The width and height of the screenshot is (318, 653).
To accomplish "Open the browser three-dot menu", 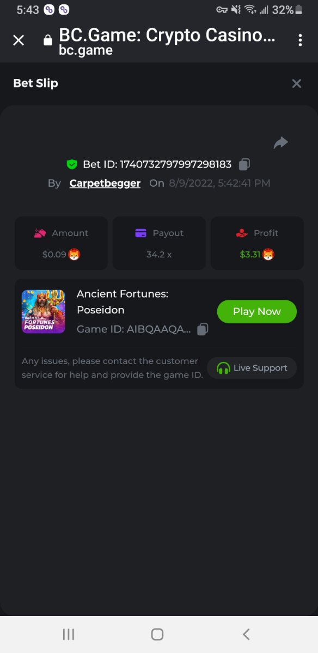I will click(300, 40).
